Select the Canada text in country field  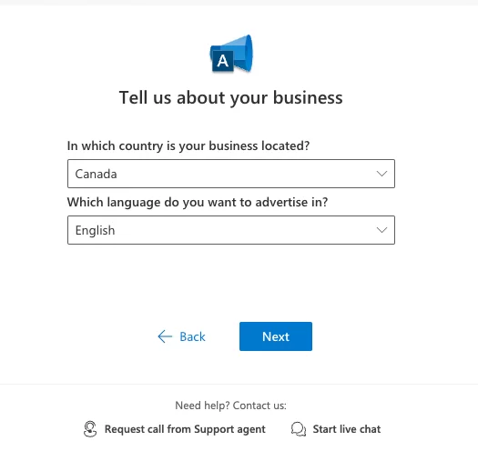[x=96, y=174]
